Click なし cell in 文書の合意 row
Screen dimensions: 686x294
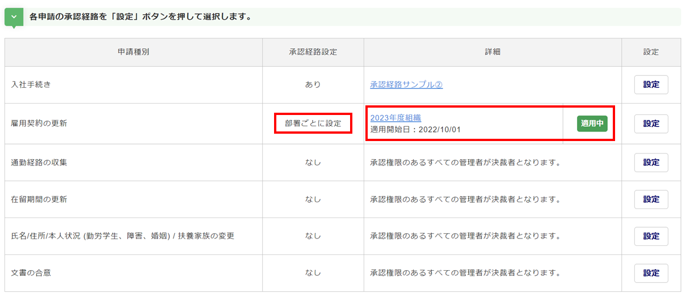click(313, 273)
